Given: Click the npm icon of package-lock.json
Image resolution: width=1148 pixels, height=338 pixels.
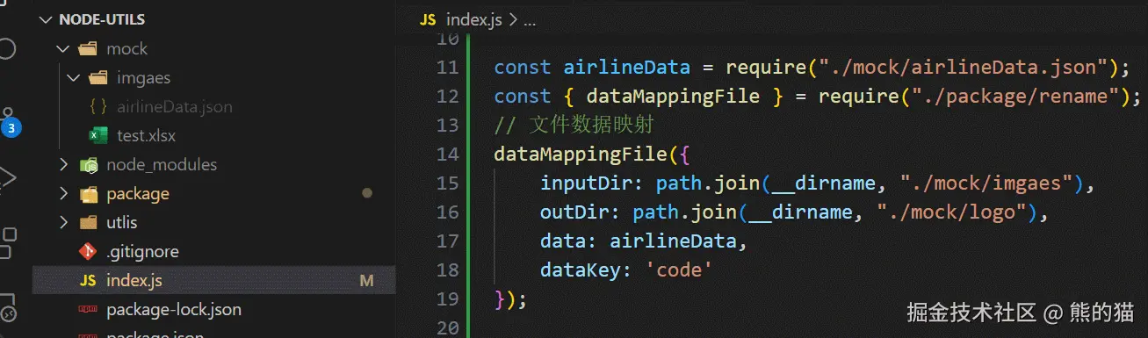Looking at the screenshot, I should pyautogui.click(x=88, y=310).
